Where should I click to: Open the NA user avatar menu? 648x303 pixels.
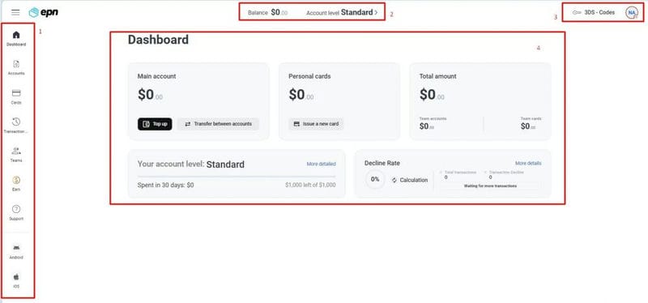(632, 13)
